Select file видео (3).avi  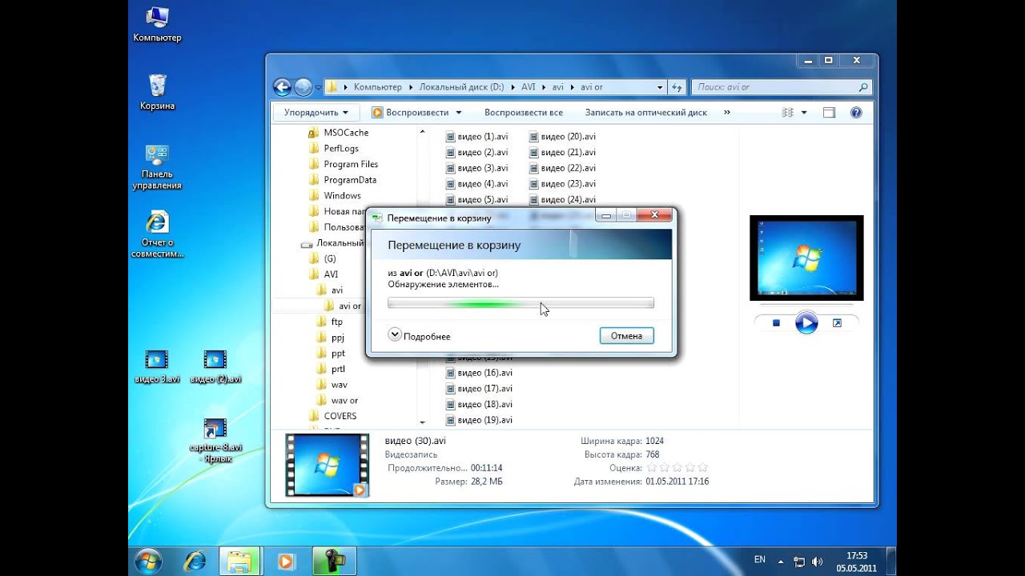pyautogui.click(x=477, y=168)
